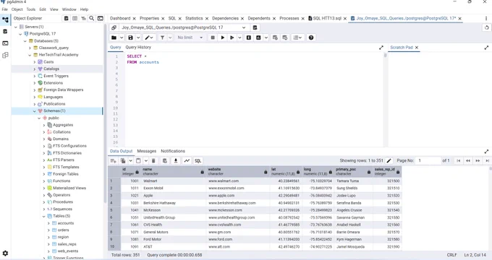Click the Filtered Rows icon in Object Explorer

[x=83, y=19]
